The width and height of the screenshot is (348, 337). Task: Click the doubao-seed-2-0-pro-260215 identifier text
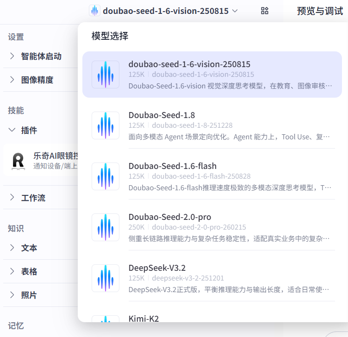pos(199,227)
